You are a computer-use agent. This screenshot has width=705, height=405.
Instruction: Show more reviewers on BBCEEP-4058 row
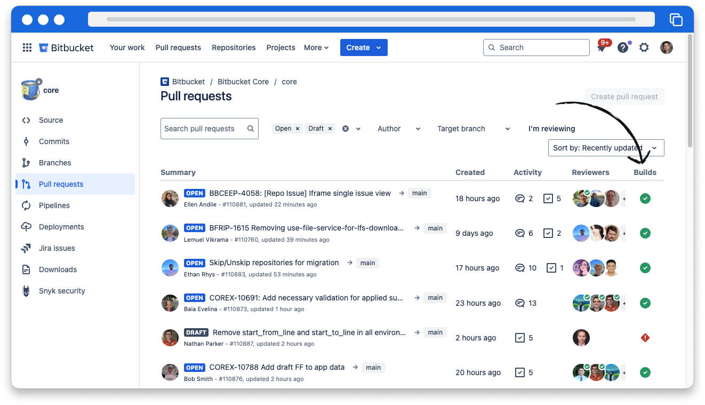624,198
